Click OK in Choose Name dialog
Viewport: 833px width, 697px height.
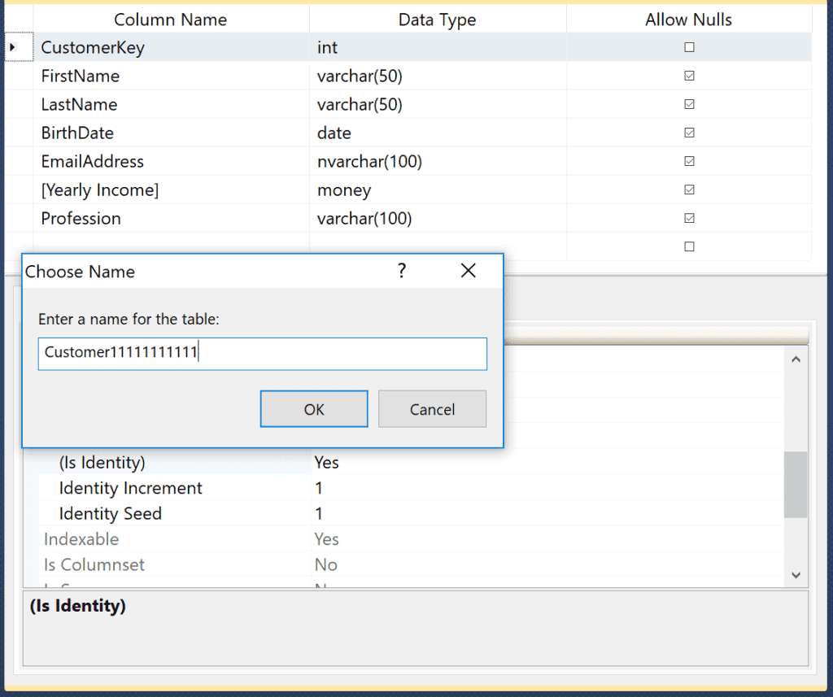pos(314,409)
